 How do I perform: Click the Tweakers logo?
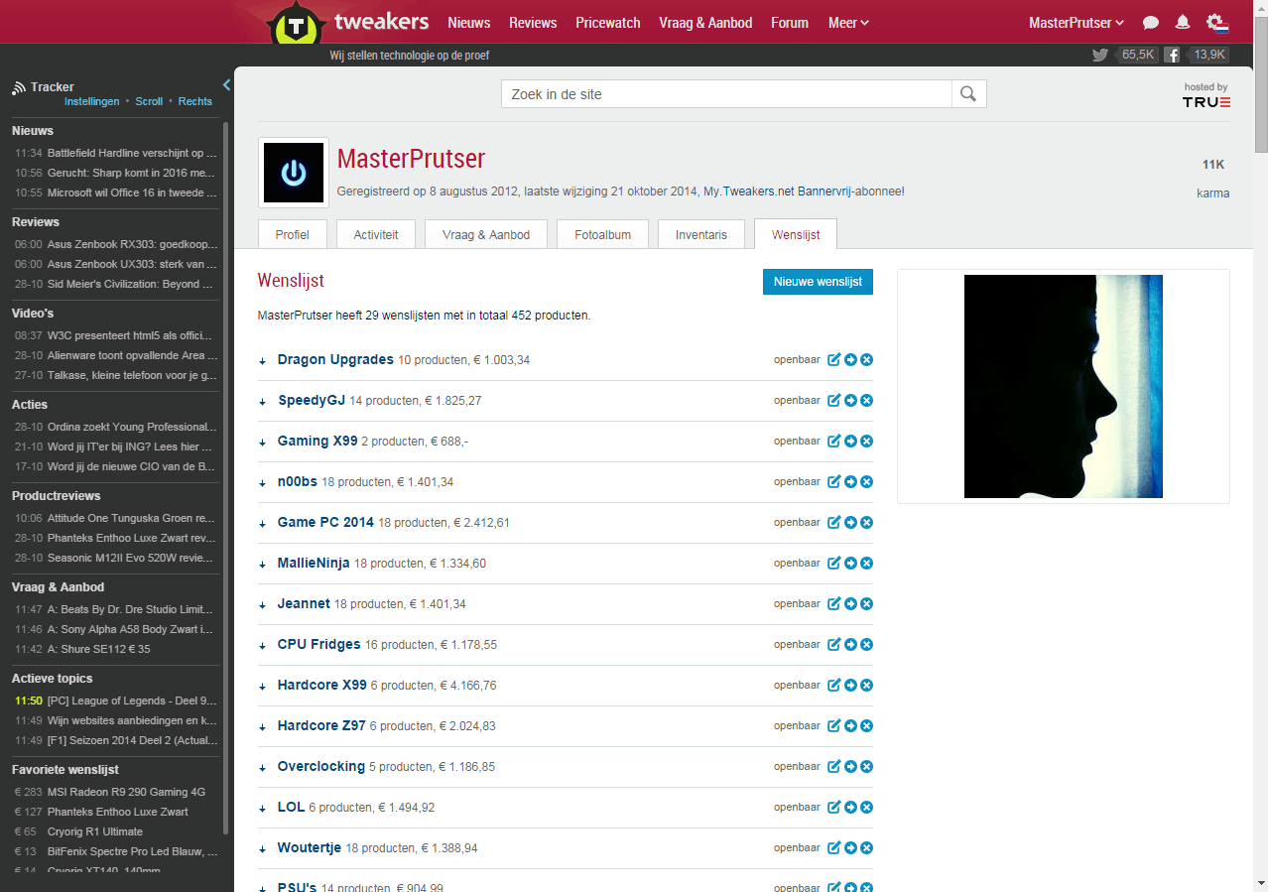point(348,23)
